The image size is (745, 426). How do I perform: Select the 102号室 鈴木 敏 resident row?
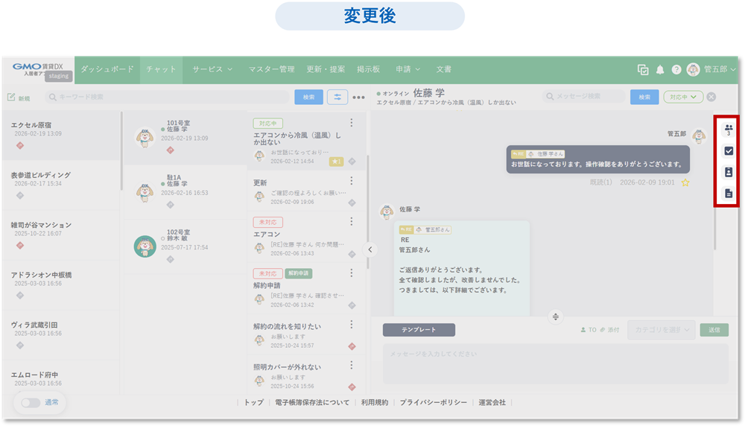coord(186,246)
